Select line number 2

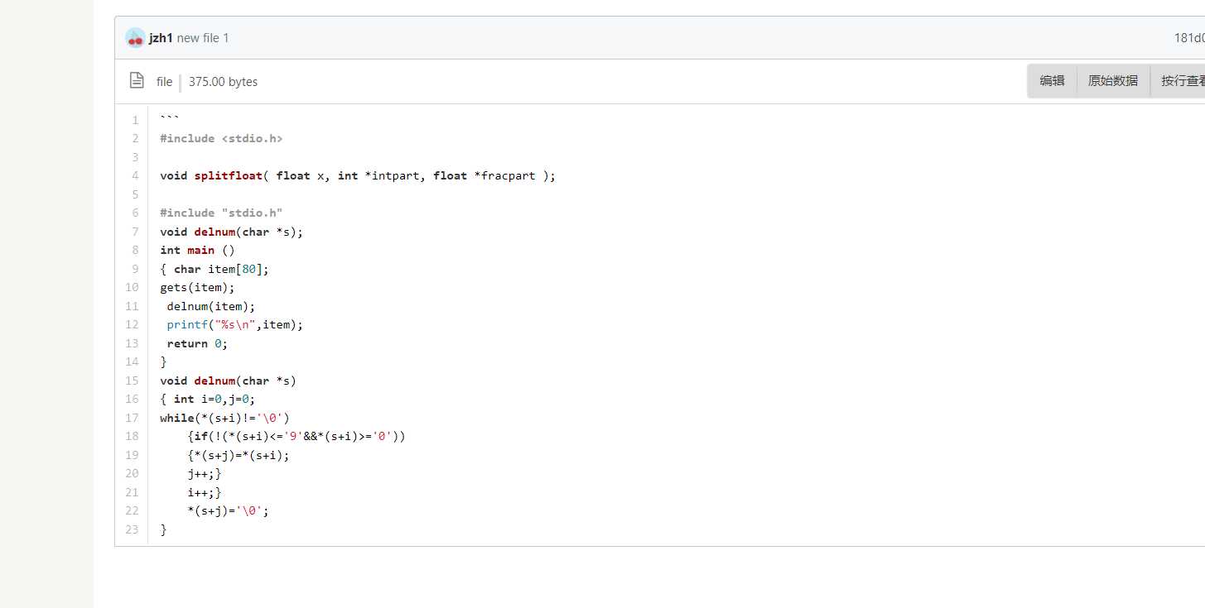click(135, 138)
